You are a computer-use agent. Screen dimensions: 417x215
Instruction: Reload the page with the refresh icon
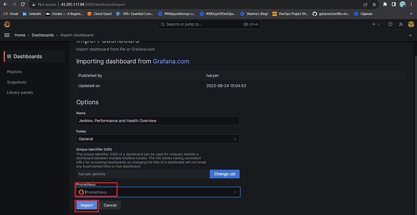pos(23,4)
